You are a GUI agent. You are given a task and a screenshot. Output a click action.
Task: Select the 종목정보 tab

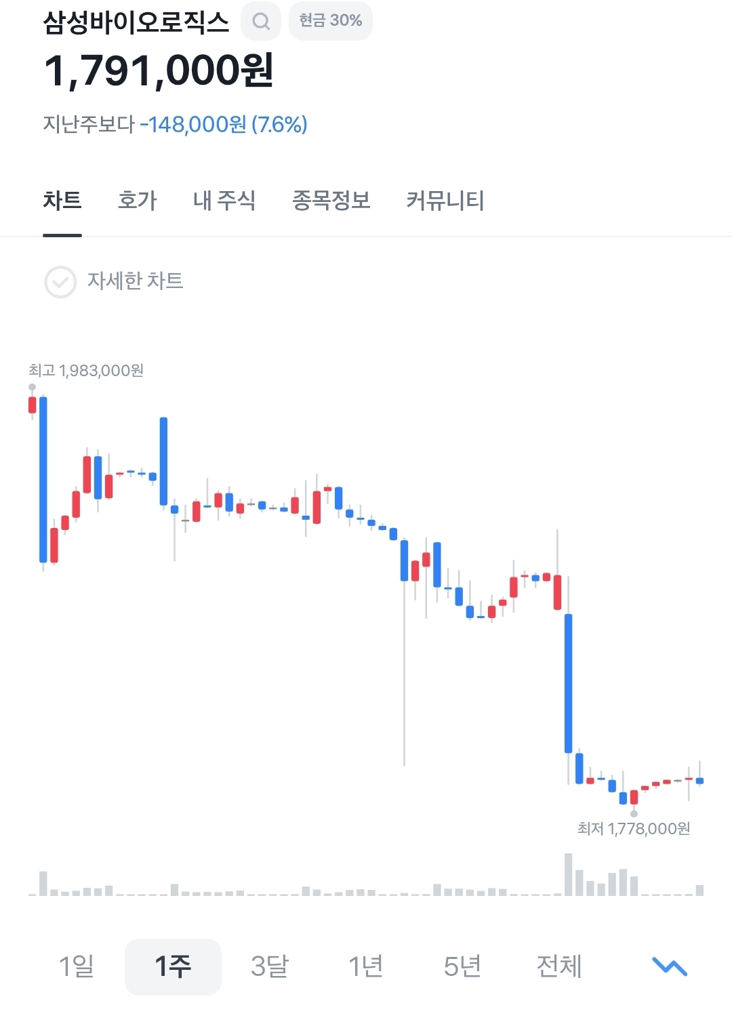(x=331, y=201)
